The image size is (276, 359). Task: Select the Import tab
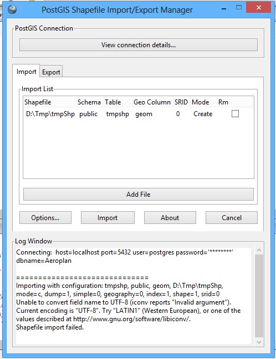point(26,72)
